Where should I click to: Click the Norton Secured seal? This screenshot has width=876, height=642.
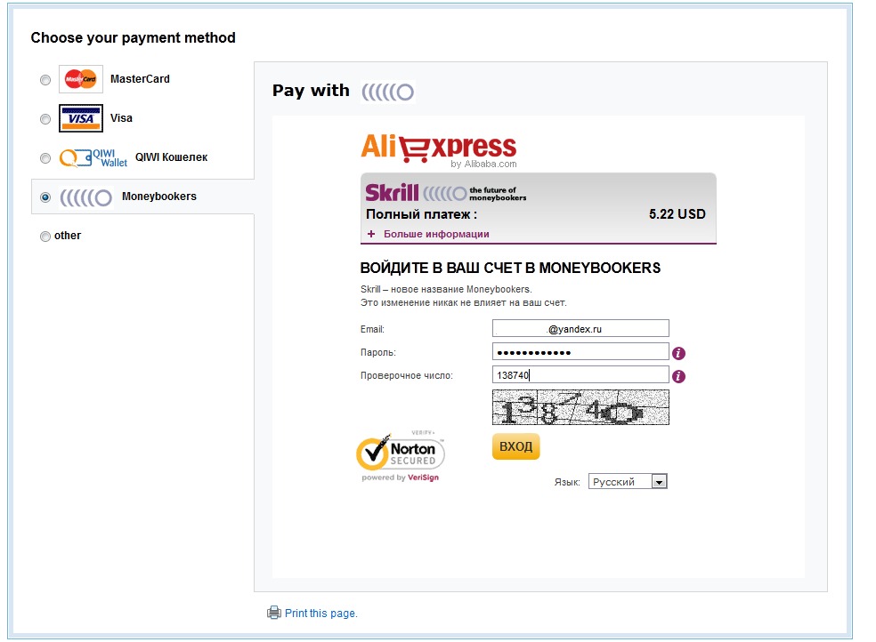coord(401,455)
